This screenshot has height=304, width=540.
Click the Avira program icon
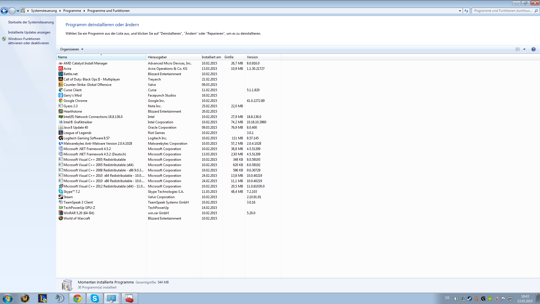[60, 69]
